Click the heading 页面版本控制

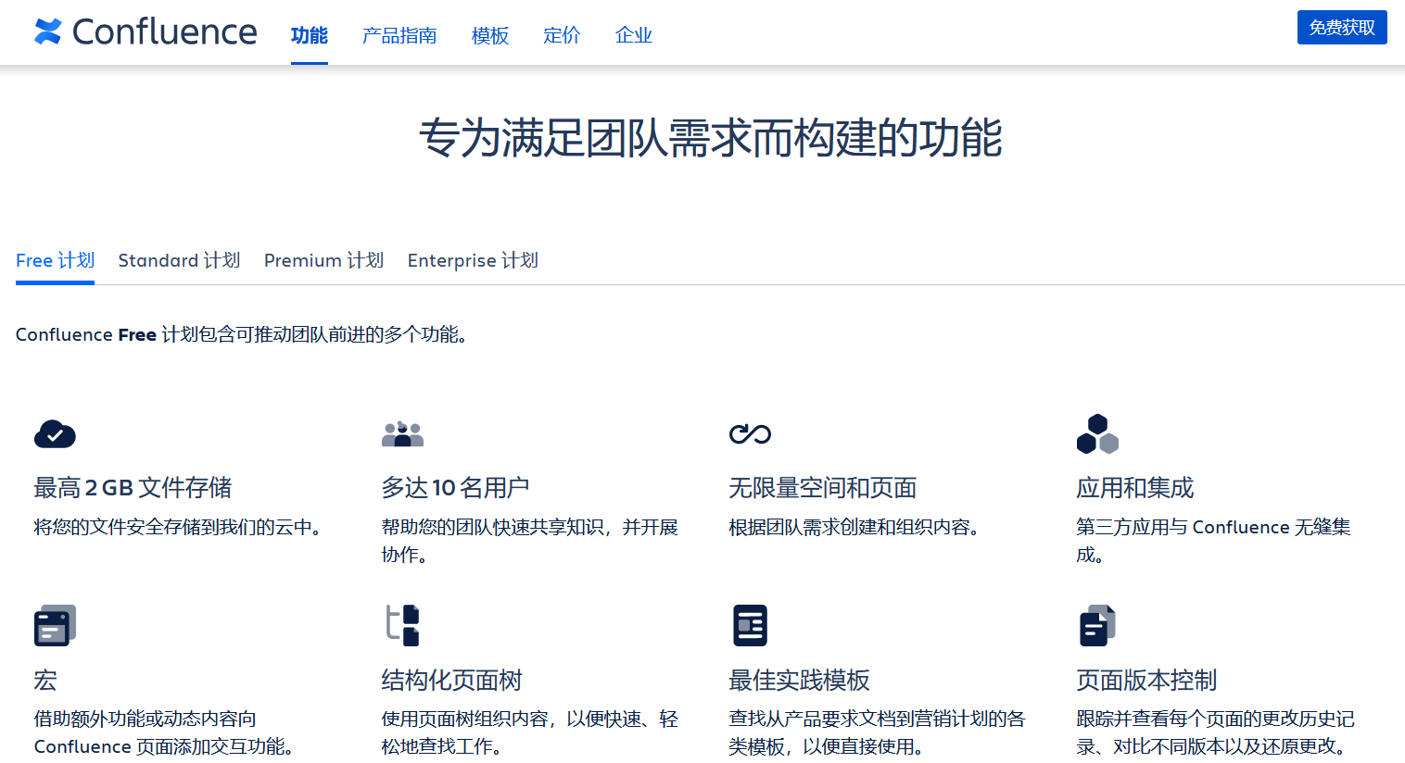coord(1147,680)
